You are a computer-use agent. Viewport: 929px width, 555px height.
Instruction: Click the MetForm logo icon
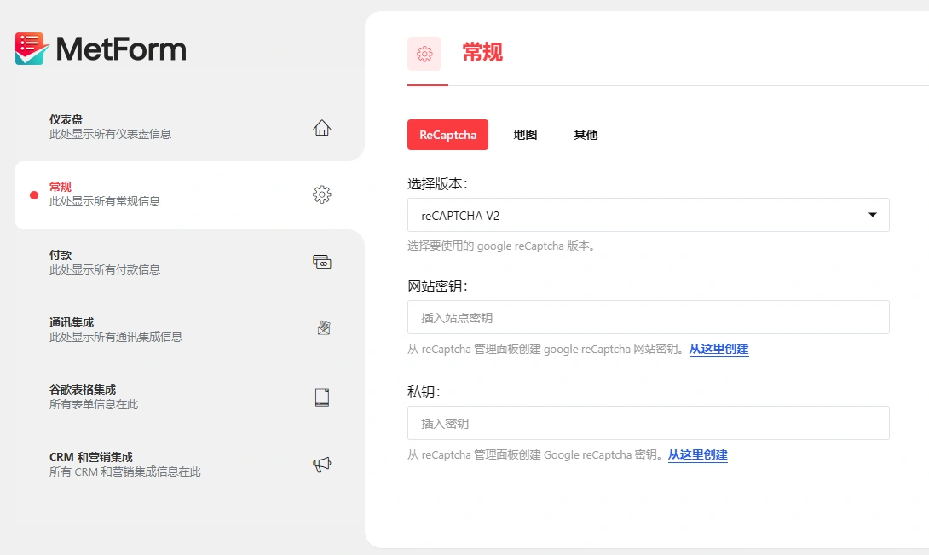click(x=28, y=49)
